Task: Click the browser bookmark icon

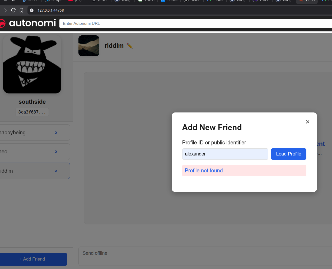Action: 21,10
